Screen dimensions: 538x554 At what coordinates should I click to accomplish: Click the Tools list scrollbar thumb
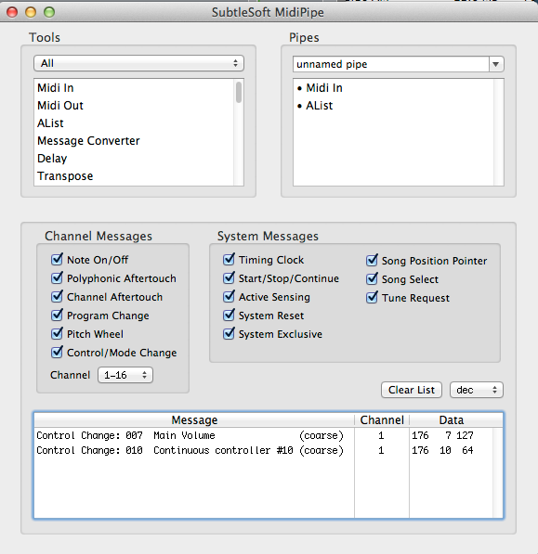coord(239,92)
